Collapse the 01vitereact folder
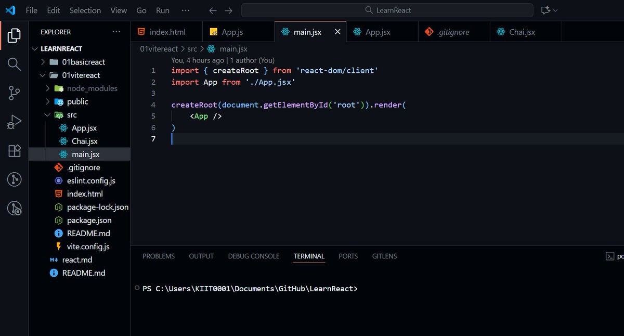 [44, 75]
